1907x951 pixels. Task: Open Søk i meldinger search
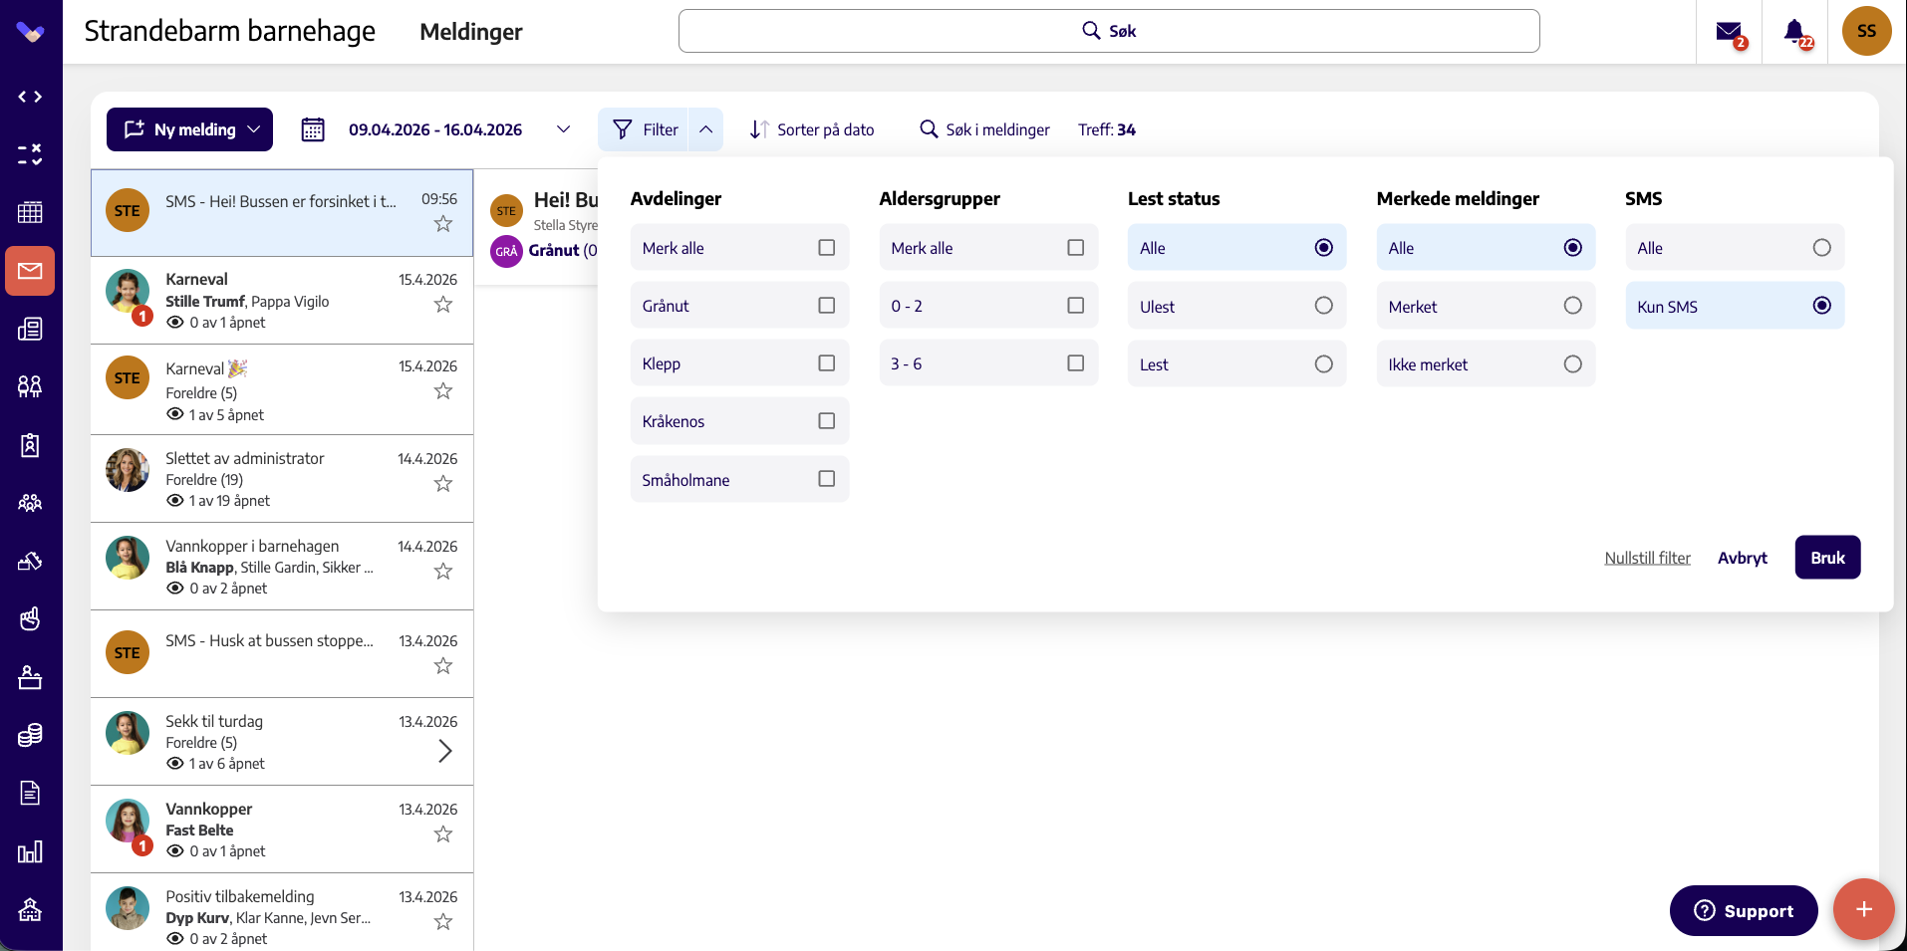pos(984,129)
